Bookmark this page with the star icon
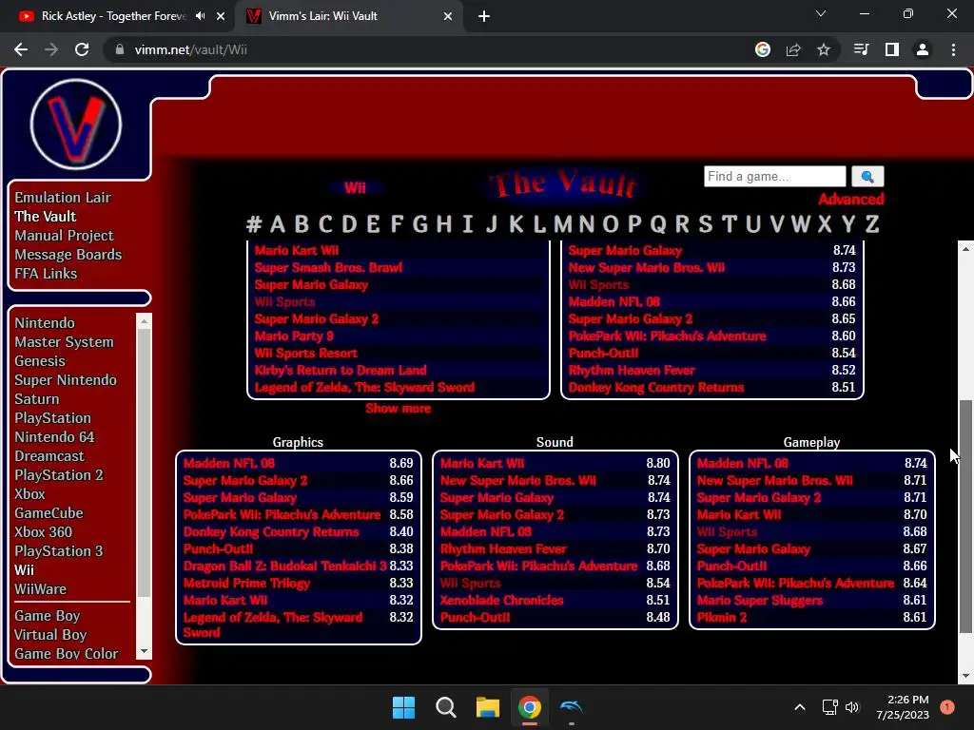 tap(824, 49)
